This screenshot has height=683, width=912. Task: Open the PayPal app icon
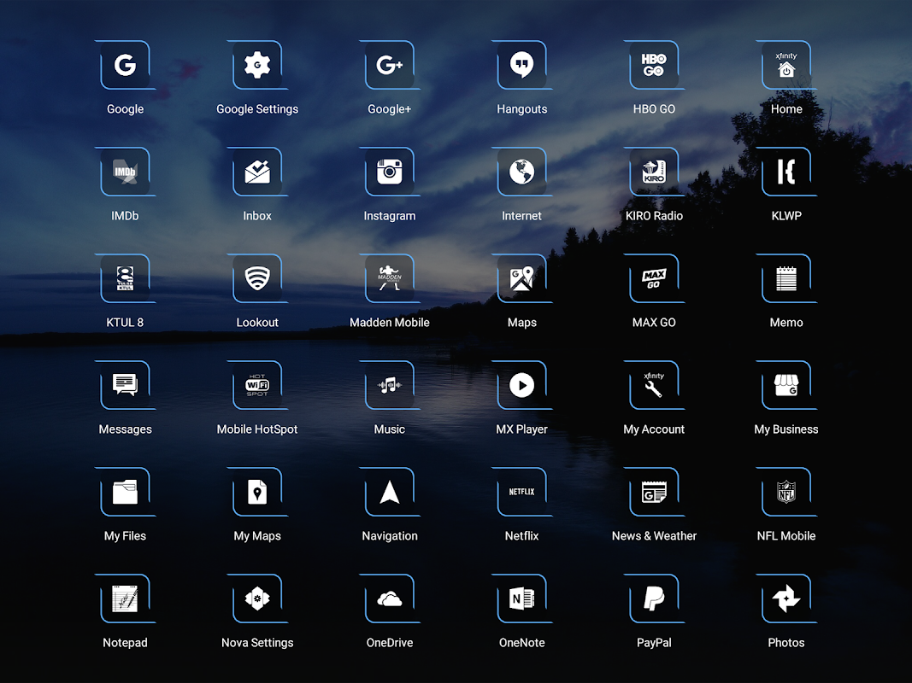coord(654,598)
